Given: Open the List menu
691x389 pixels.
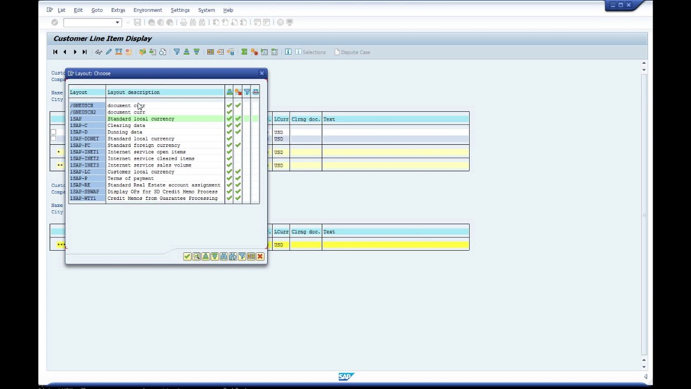Looking at the screenshot, I should [x=62, y=10].
